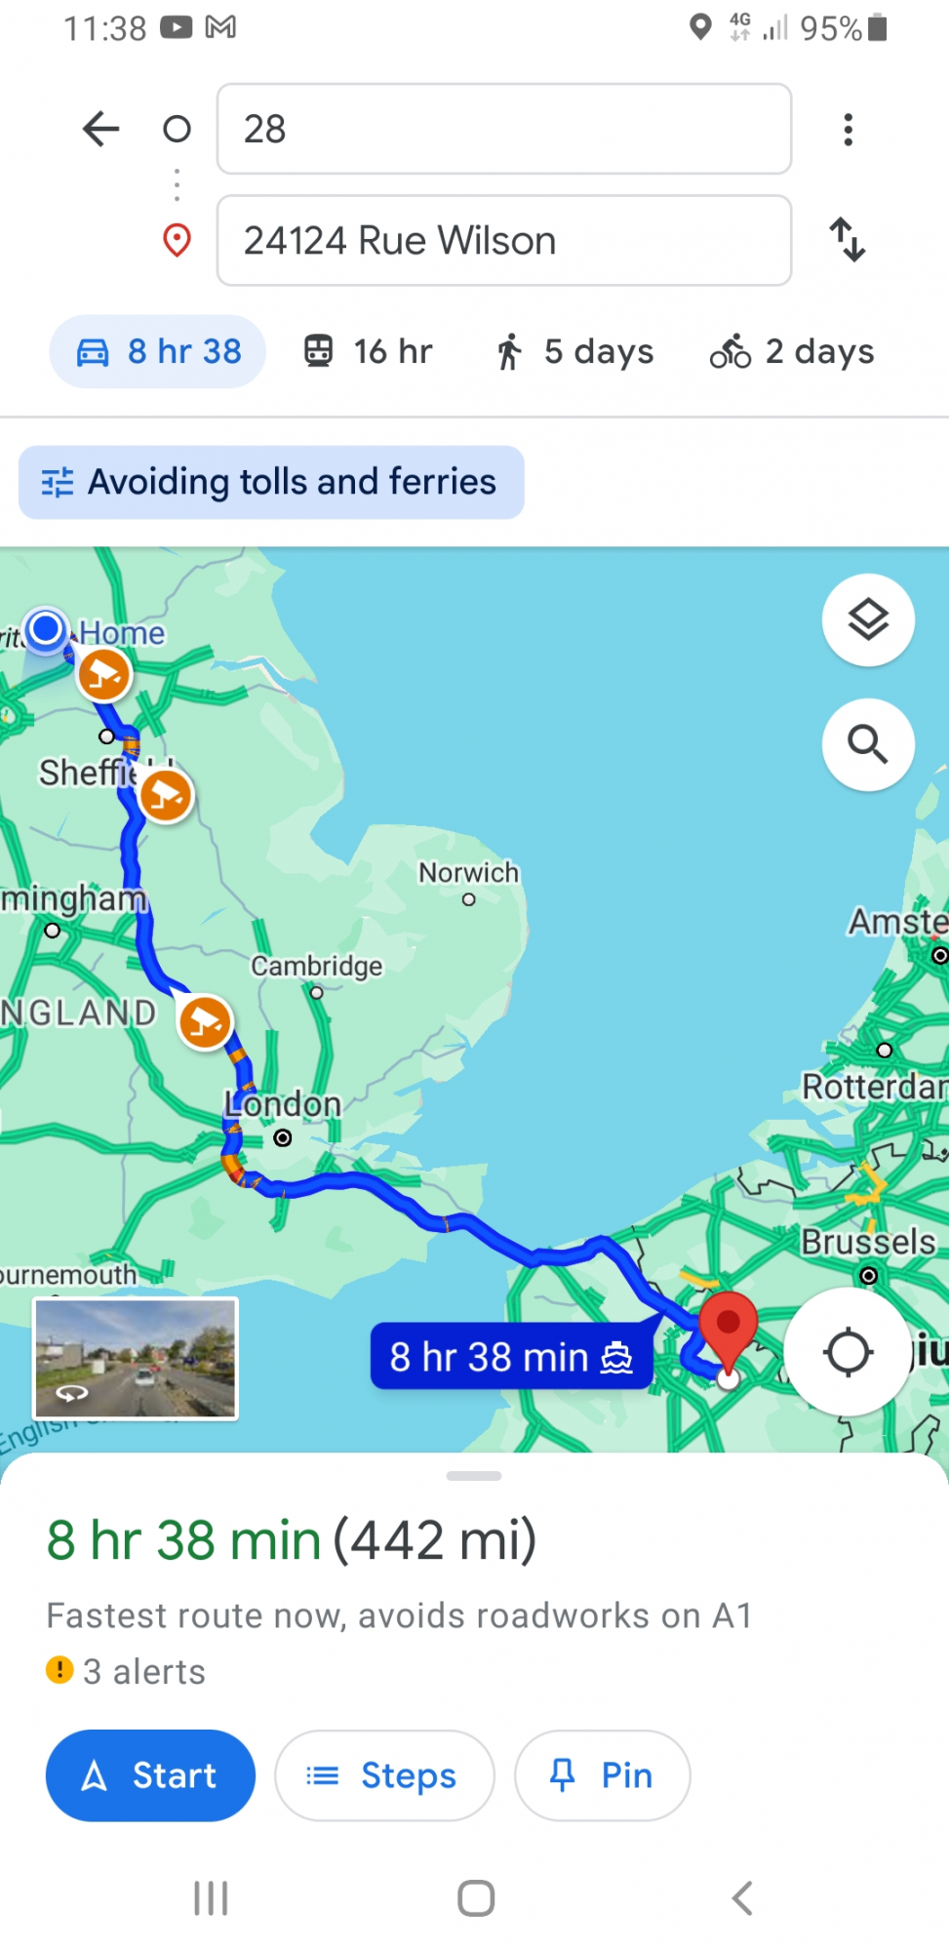Viewport: 949px width, 1951px height.
Task: Select the driving mode 8 hr 38
Action: [158, 351]
